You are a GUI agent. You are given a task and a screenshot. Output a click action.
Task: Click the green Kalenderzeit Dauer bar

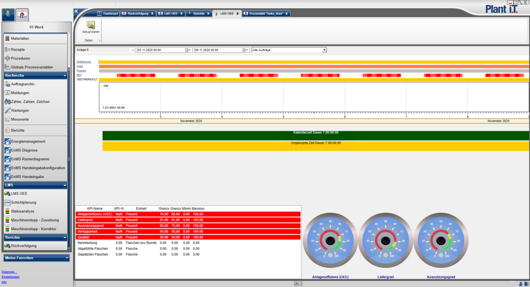tap(315, 135)
